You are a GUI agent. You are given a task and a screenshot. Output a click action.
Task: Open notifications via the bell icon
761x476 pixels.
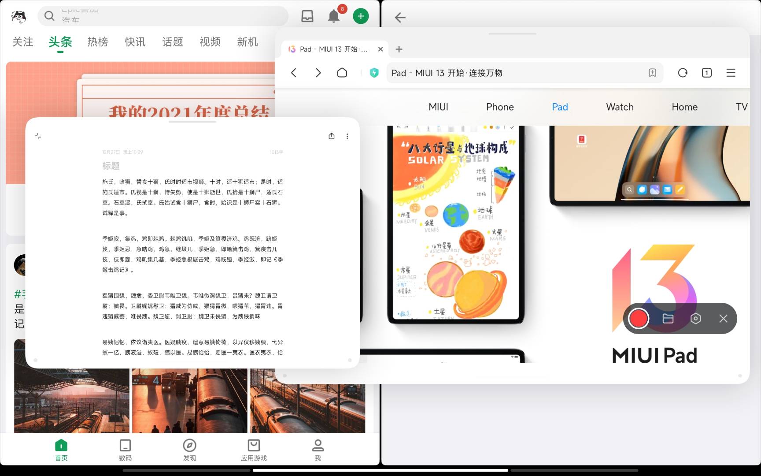click(333, 16)
